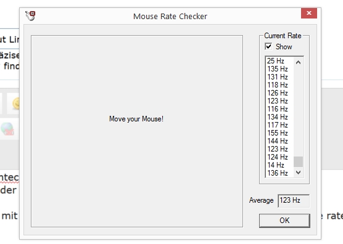Click the Average rate field

point(294,200)
